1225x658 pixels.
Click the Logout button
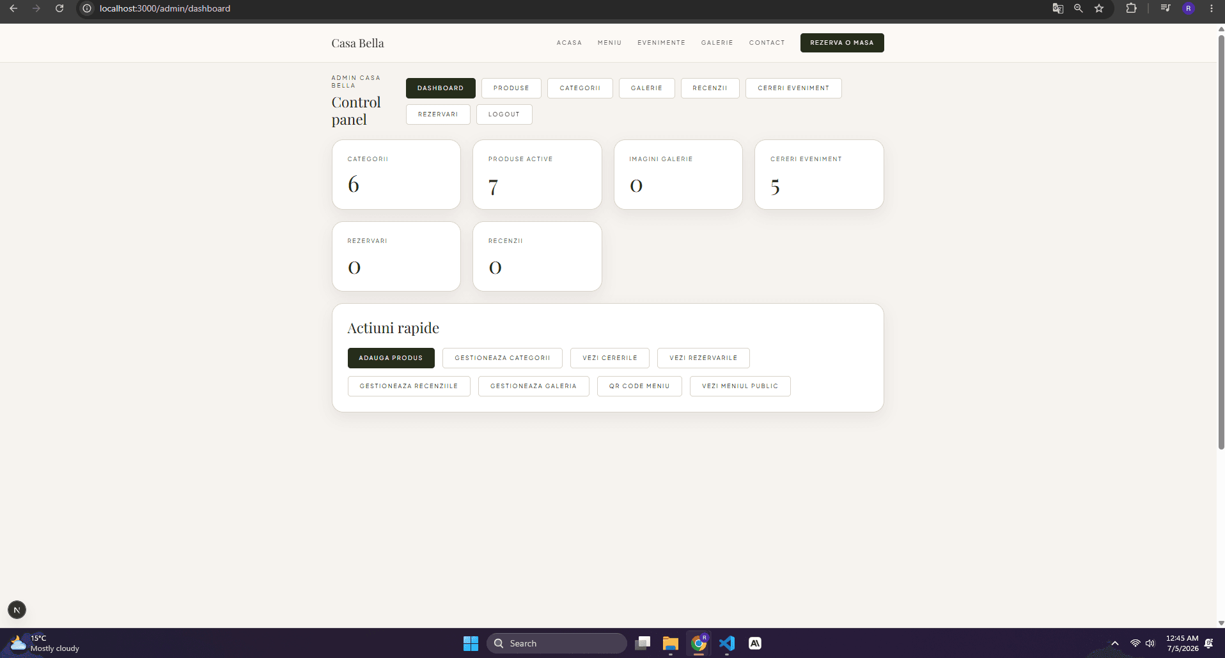[504, 114]
